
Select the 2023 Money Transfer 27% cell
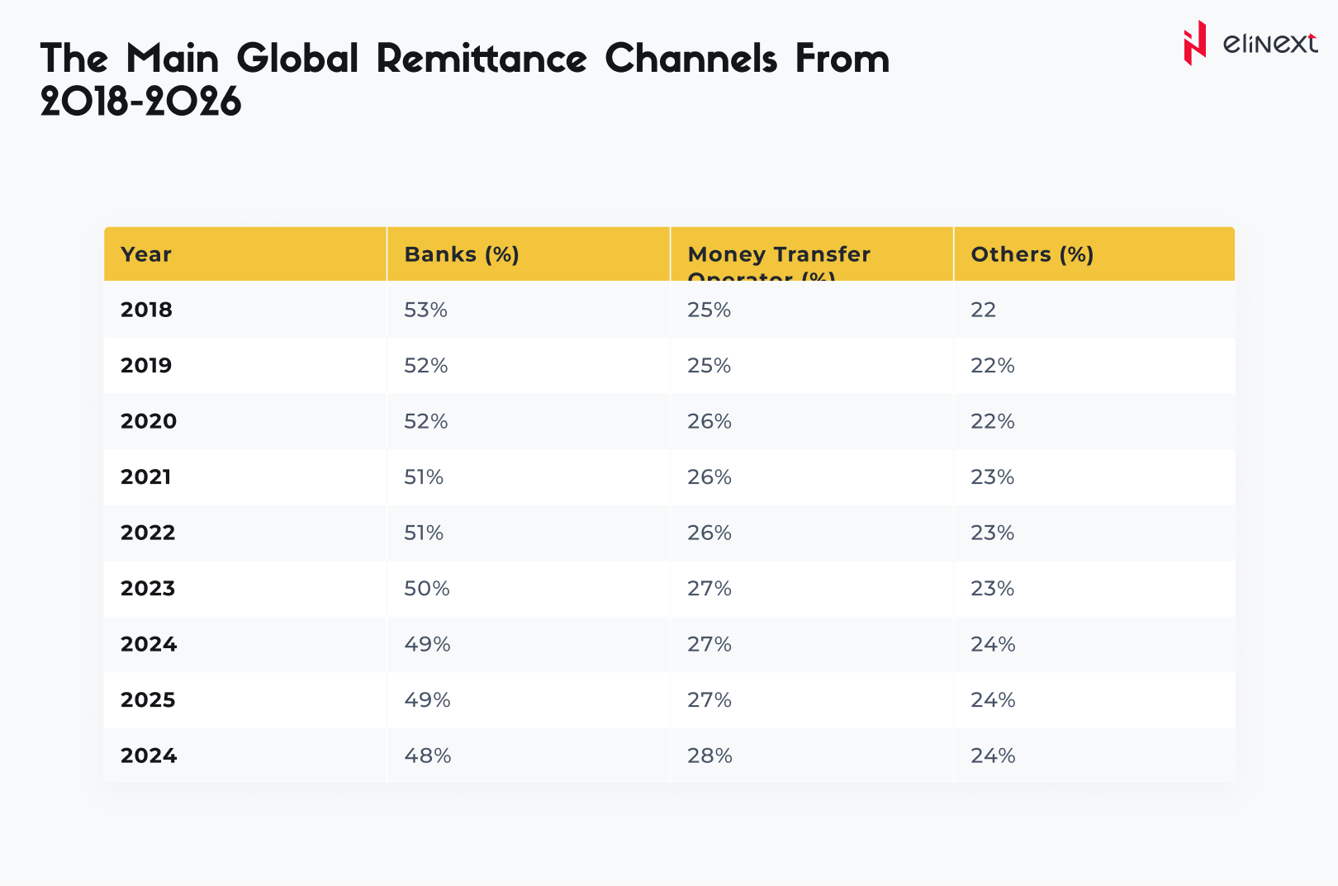click(x=709, y=589)
